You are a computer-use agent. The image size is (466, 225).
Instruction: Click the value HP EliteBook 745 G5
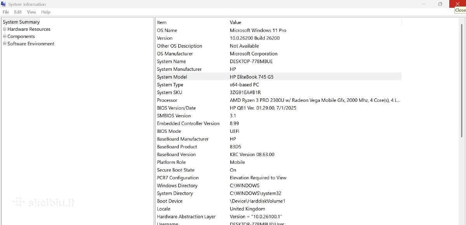[252, 77]
